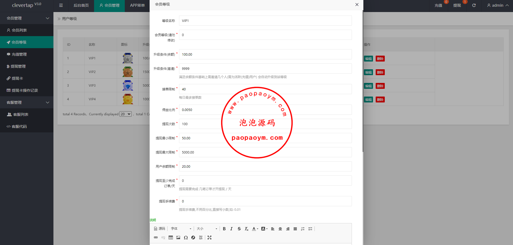Toggle bold formatting in the editor

(224, 229)
